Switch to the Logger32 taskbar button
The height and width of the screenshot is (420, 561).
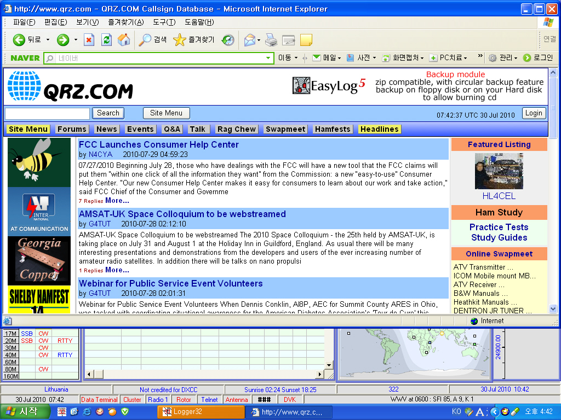point(201,412)
